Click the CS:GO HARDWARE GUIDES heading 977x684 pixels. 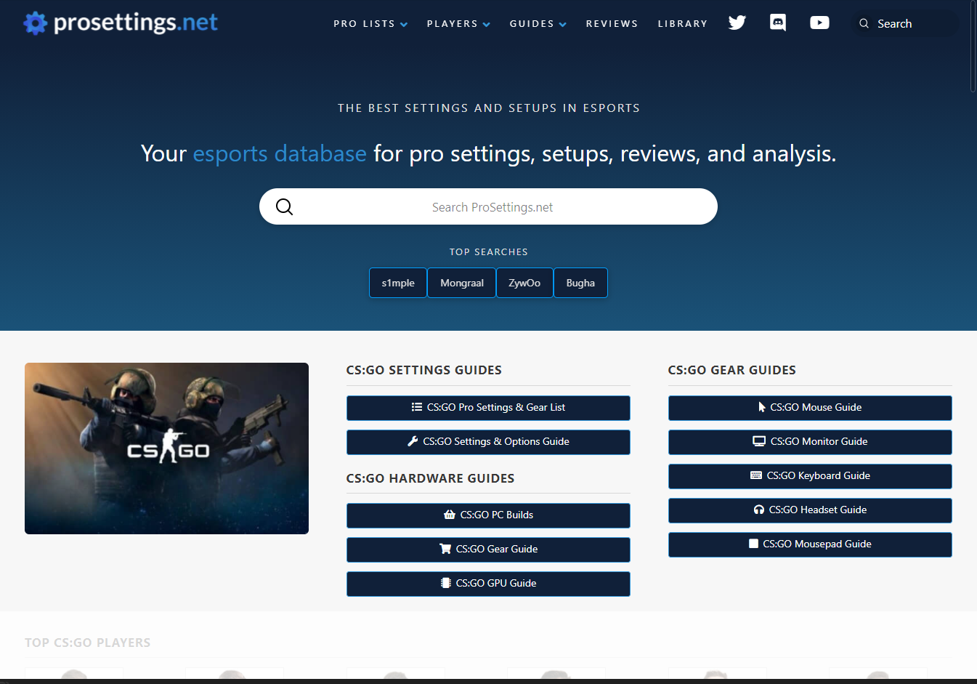(x=430, y=478)
